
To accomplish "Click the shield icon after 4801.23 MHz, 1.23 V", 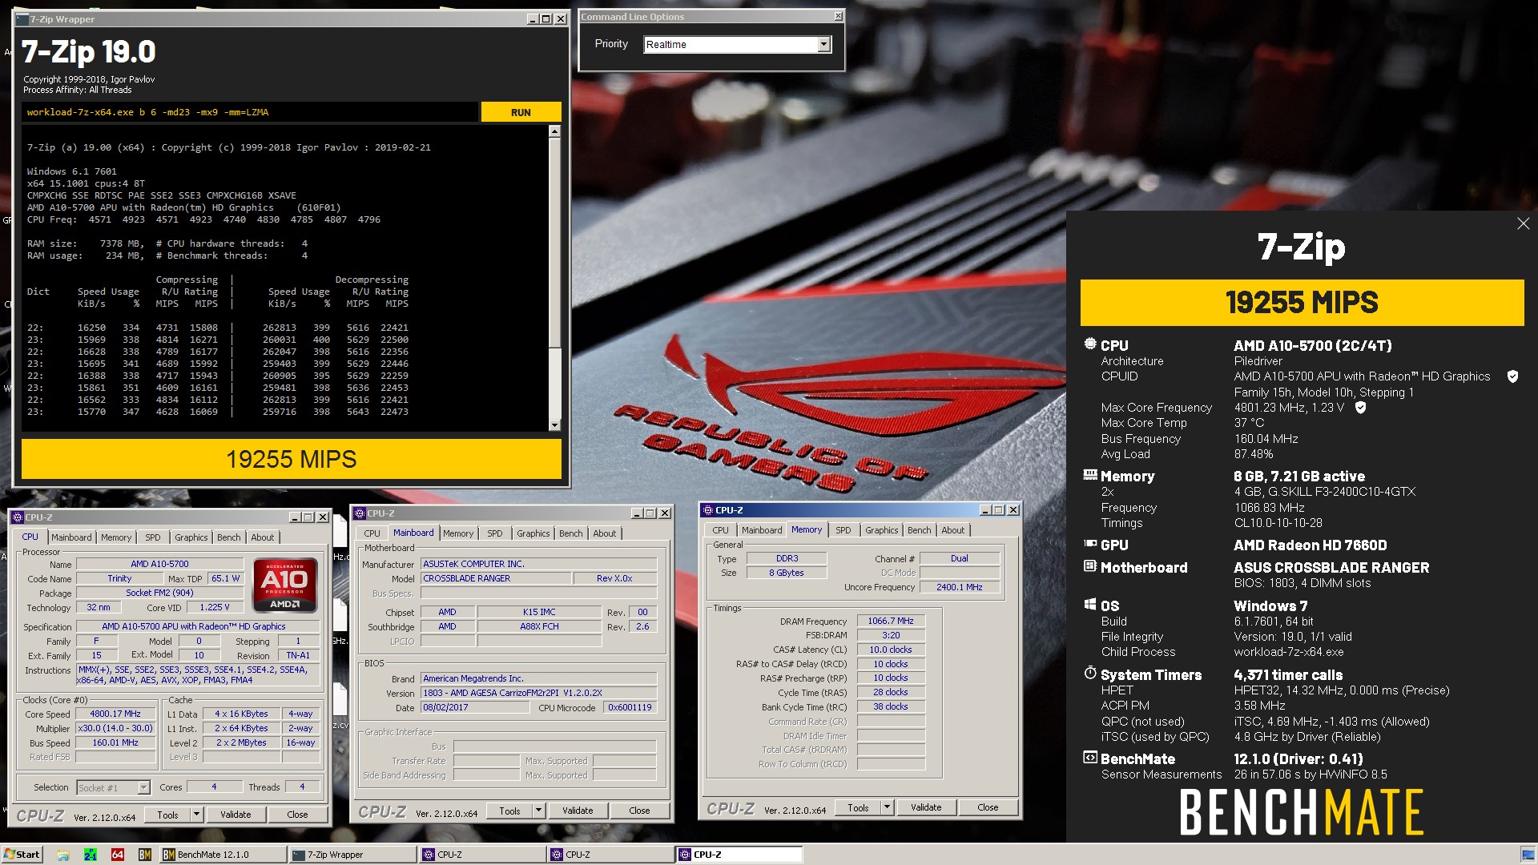I will point(1360,408).
